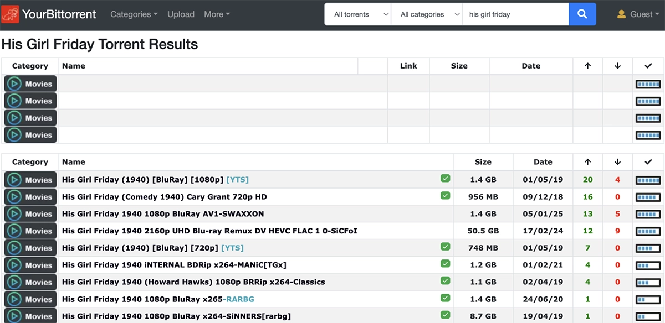Screen dimensions: 665x323
Task: Click the date 05/01/25
Action: pyautogui.click(x=543, y=214)
